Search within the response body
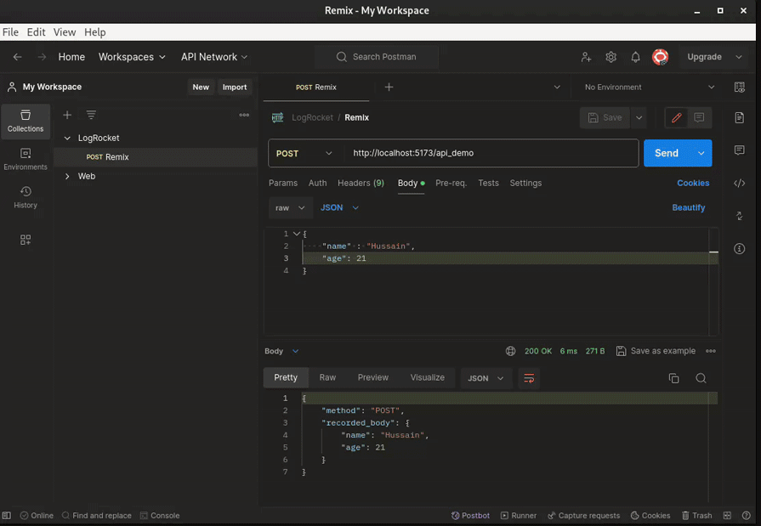Viewport: 761px width, 526px height. (x=700, y=377)
